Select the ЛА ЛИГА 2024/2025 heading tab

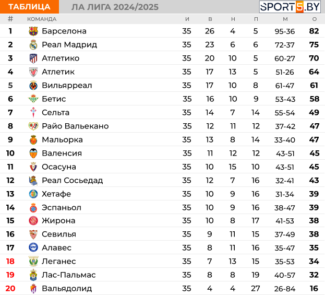click(115, 7)
